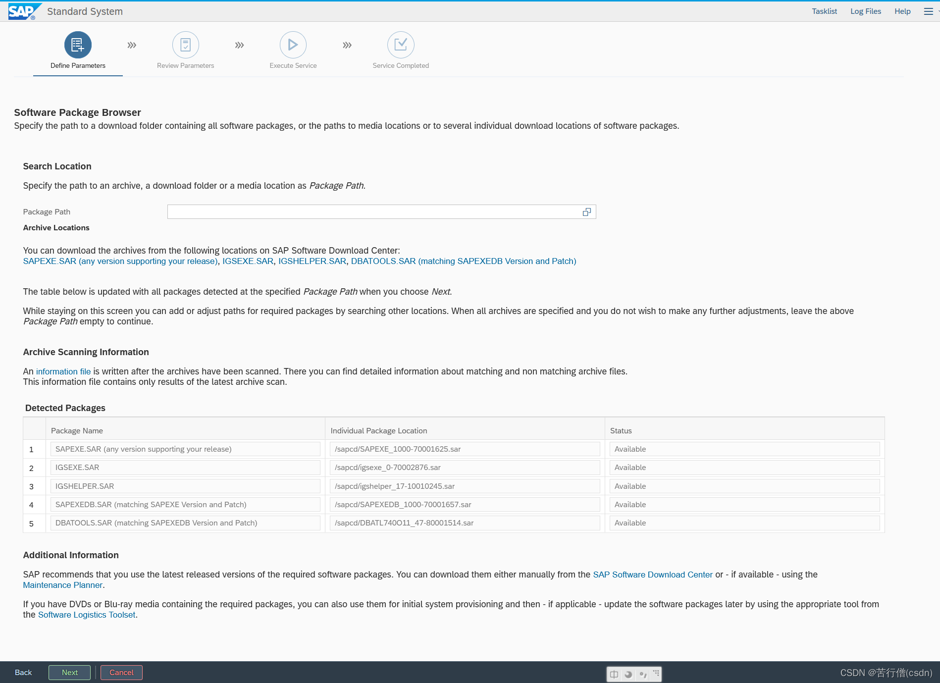Click /sapcd/SAPEXEDB_1000-70001657.sar location field
The height and width of the screenshot is (683, 940).
pos(465,505)
